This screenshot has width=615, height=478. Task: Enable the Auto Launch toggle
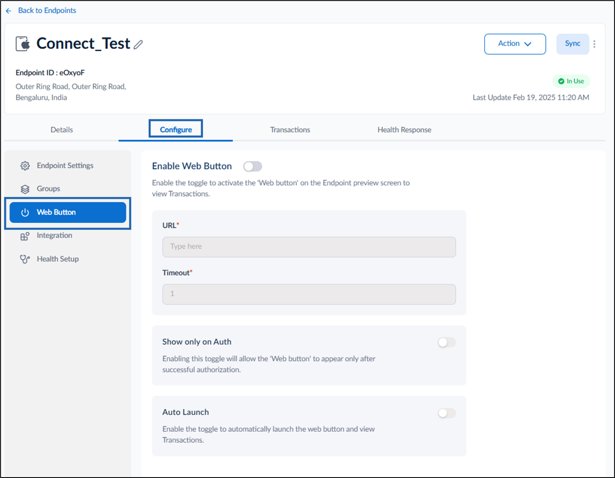447,413
